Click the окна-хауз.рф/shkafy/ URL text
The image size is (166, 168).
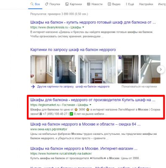(49, 129)
